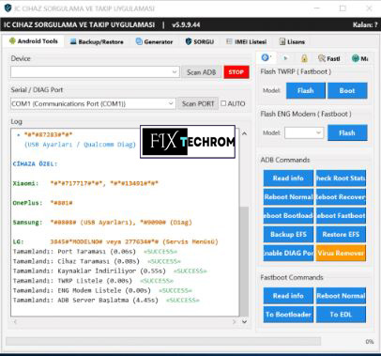This screenshot has height=356, width=381.
Task: Open the Fastl... side tab with magnifier icon
Action: (x=329, y=58)
